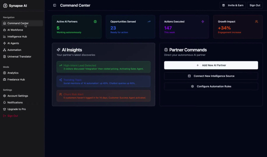Open the High-Intent Lead Detected insight
The width and height of the screenshot is (267, 157).
tap(104, 67)
